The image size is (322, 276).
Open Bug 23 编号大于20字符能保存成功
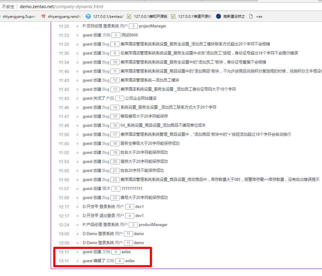coord(144,198)
